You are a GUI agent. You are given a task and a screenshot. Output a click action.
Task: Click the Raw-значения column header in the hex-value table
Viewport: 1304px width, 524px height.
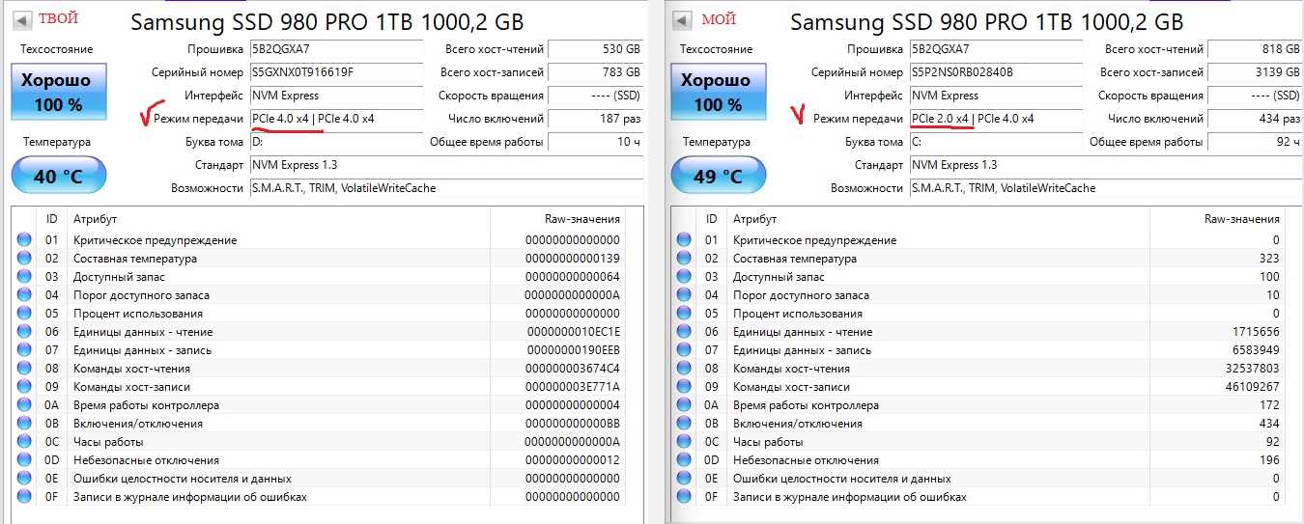pyautogui.click(x=557, y=219)
